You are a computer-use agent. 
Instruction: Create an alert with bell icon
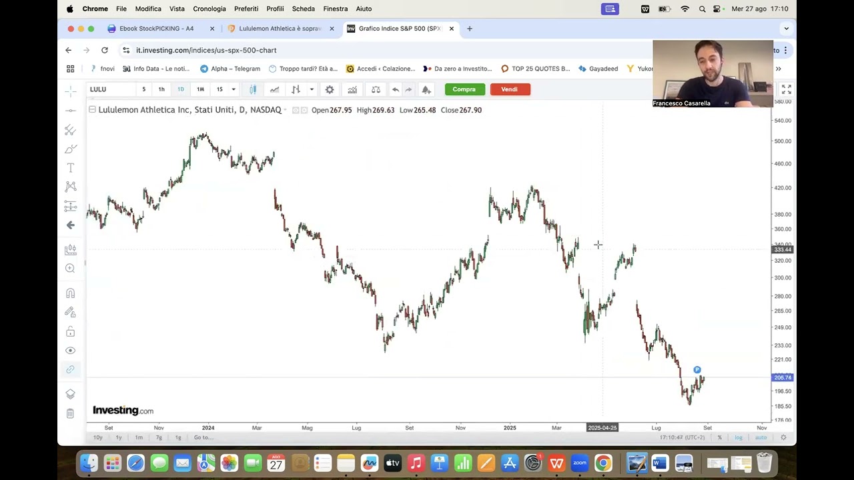[x=426, y=89]
